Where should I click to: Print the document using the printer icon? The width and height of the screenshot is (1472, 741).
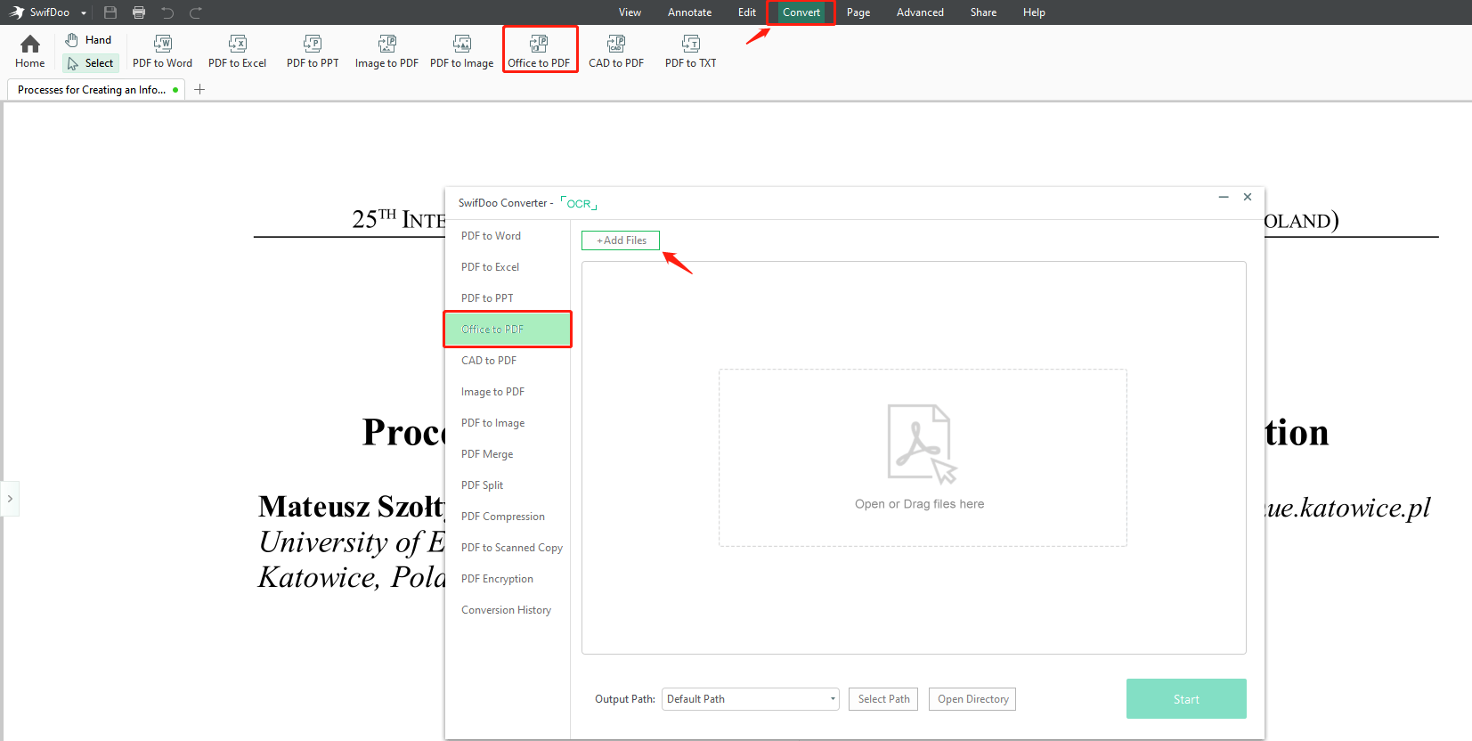click(139, 12)
